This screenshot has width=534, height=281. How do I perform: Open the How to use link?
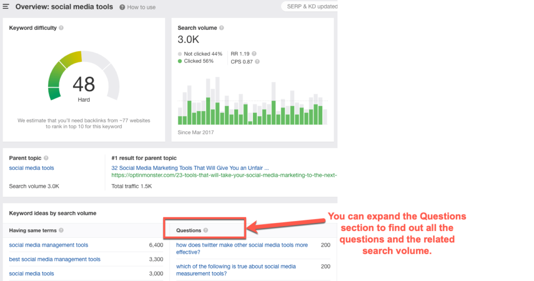[141, 7]
